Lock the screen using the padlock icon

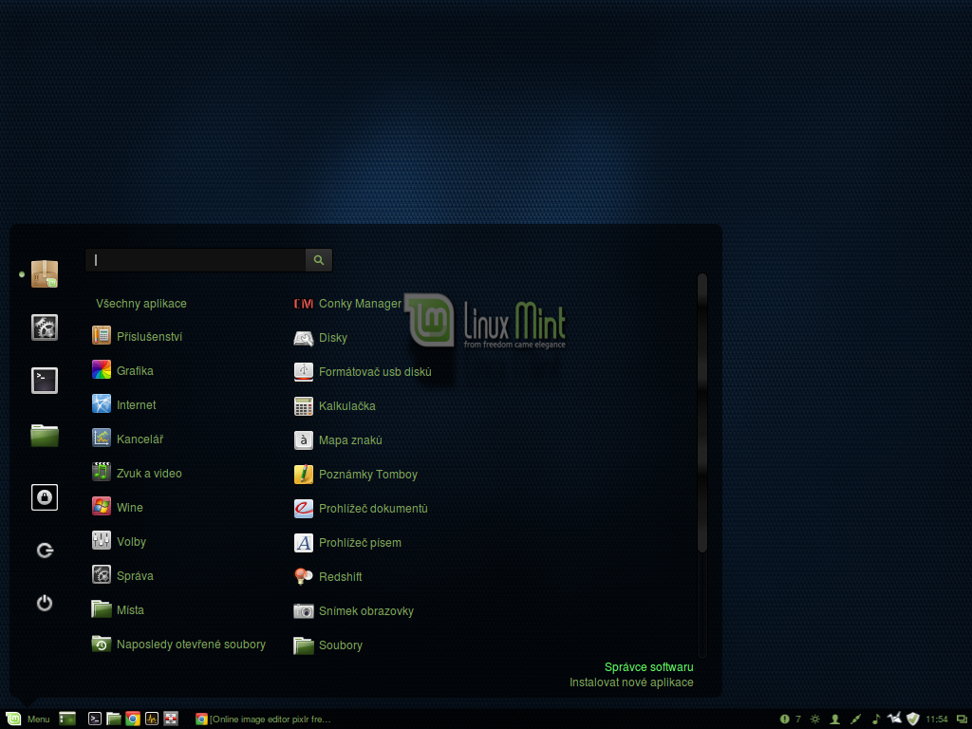[45, 497]
